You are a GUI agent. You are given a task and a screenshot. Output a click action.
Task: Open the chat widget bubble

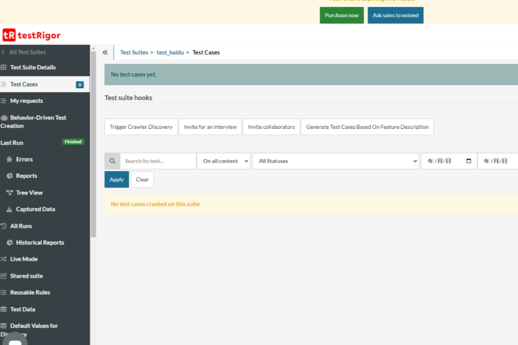[x=15, y=340]
